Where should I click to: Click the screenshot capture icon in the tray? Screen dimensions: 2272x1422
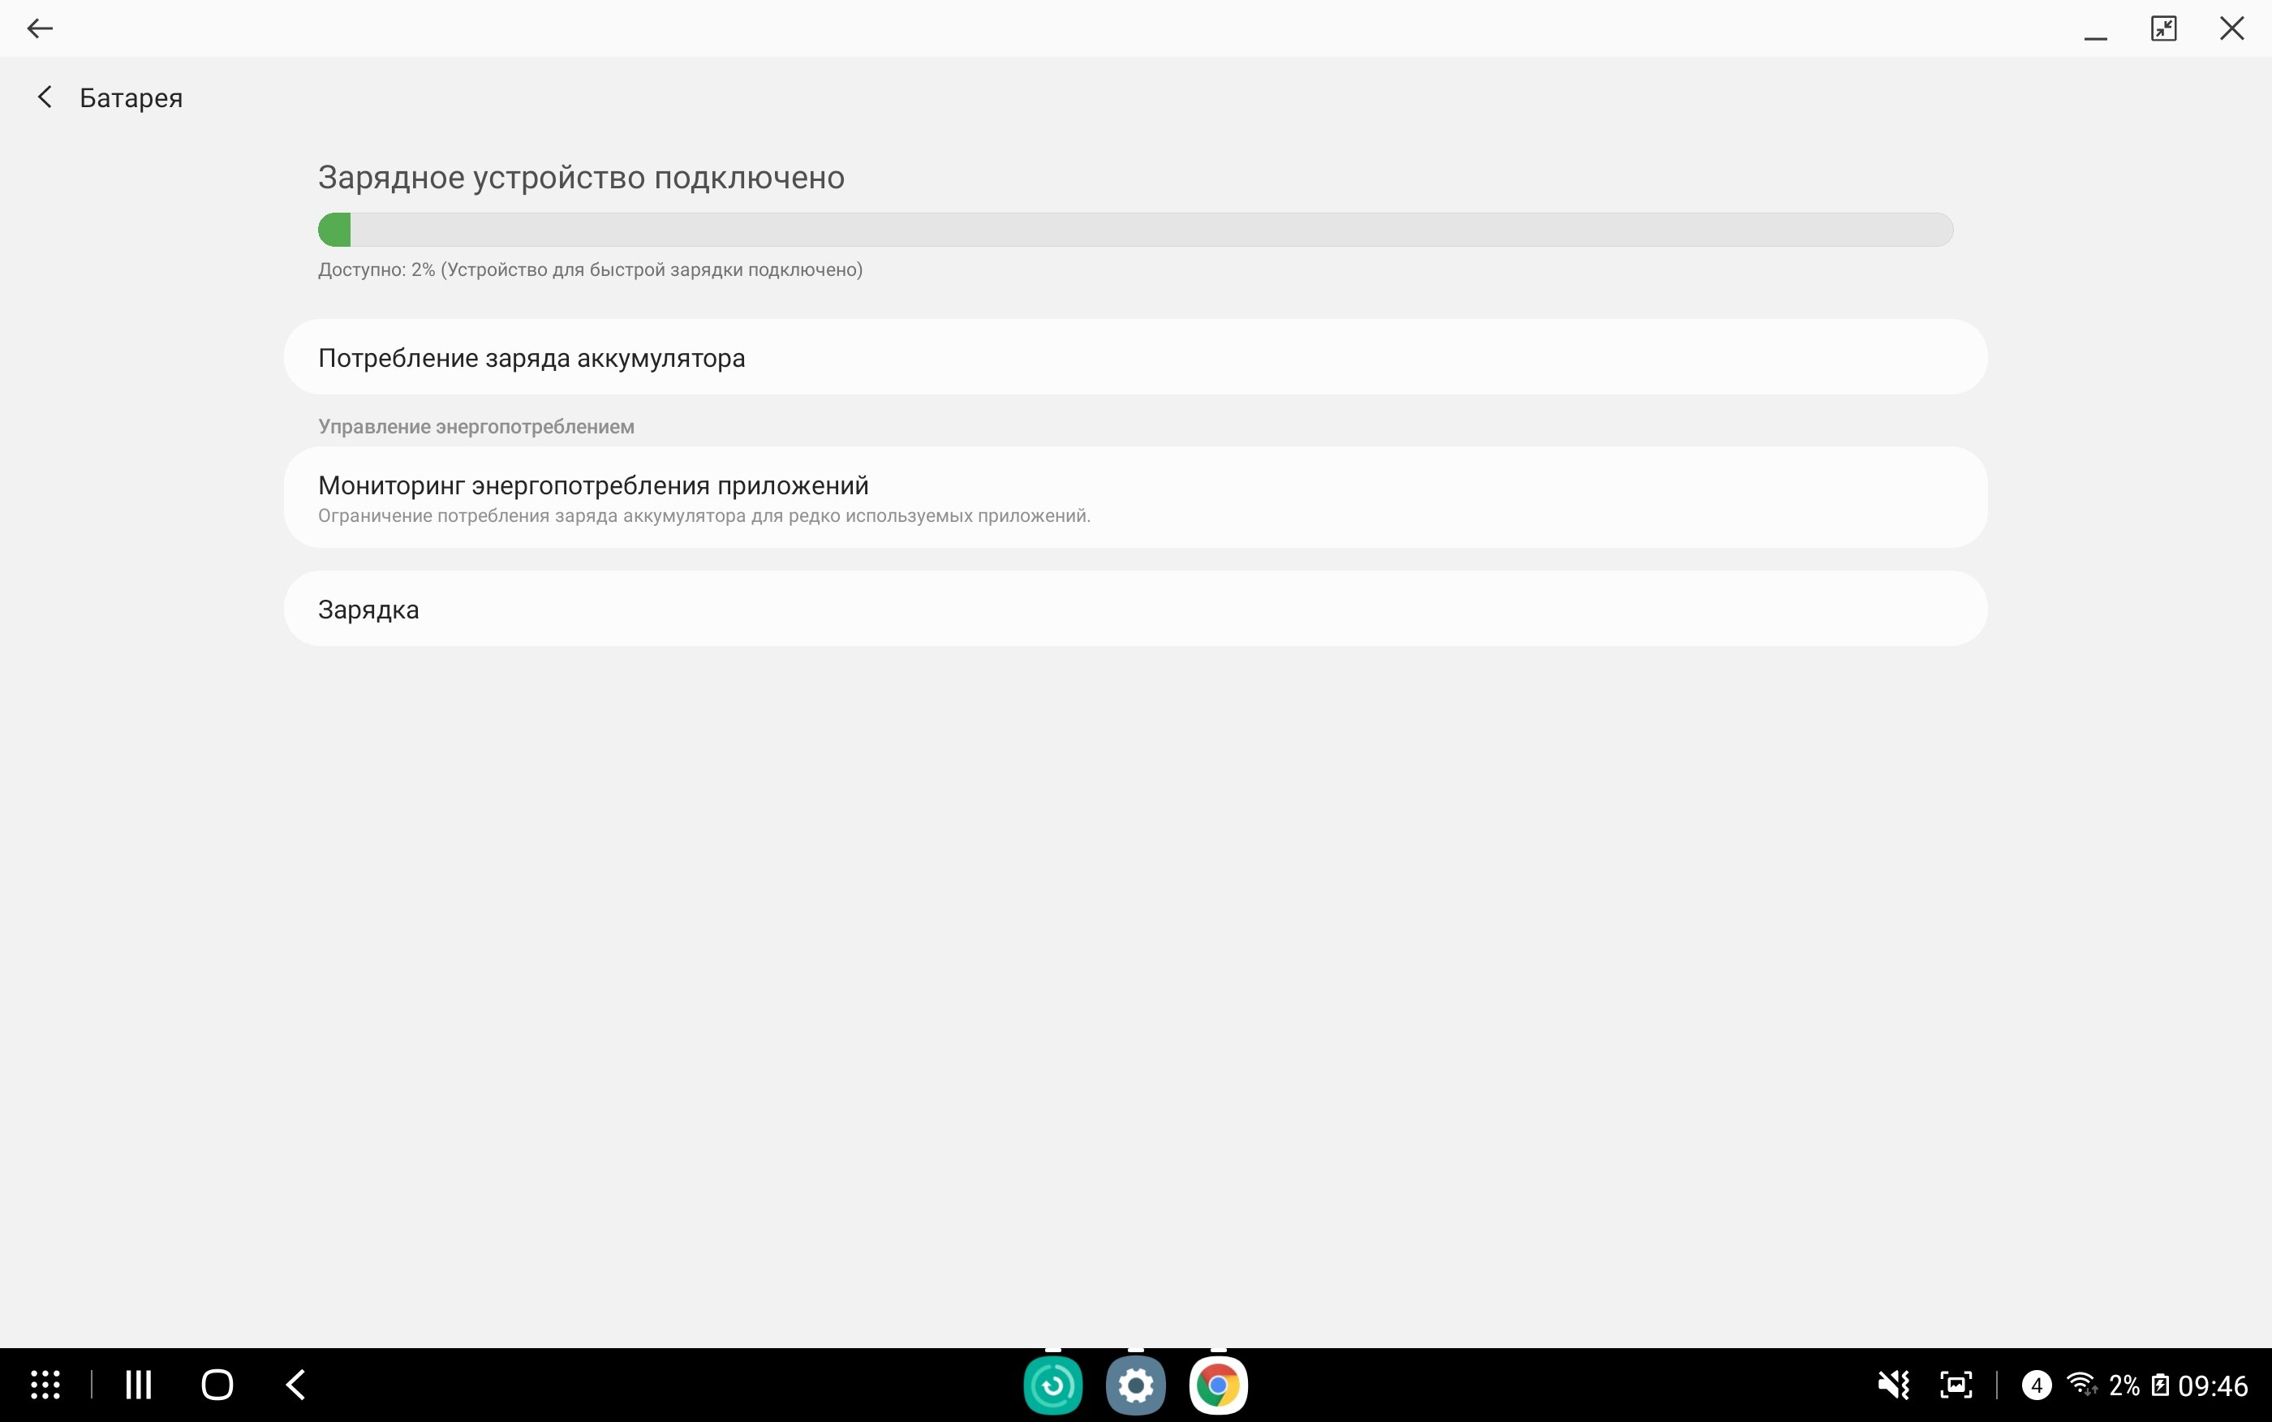click(1956, 1385)
